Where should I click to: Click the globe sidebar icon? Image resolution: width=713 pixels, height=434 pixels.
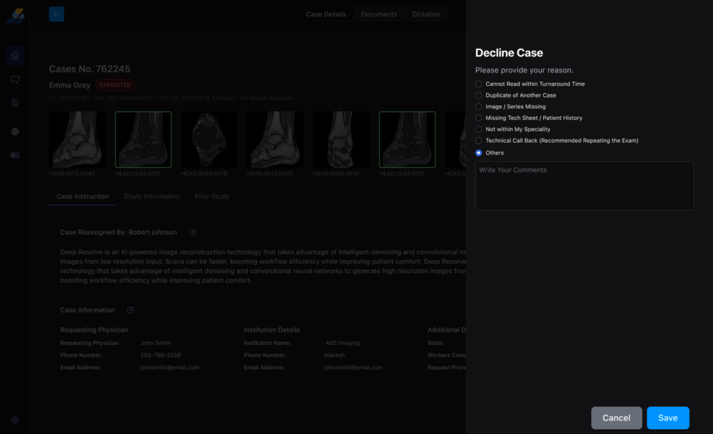click(x=15, y=132)
